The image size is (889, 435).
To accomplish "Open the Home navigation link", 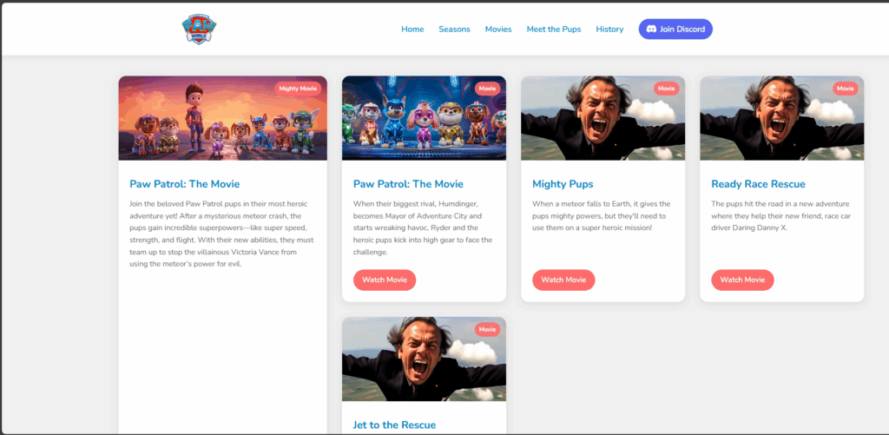I will (412, 29).
